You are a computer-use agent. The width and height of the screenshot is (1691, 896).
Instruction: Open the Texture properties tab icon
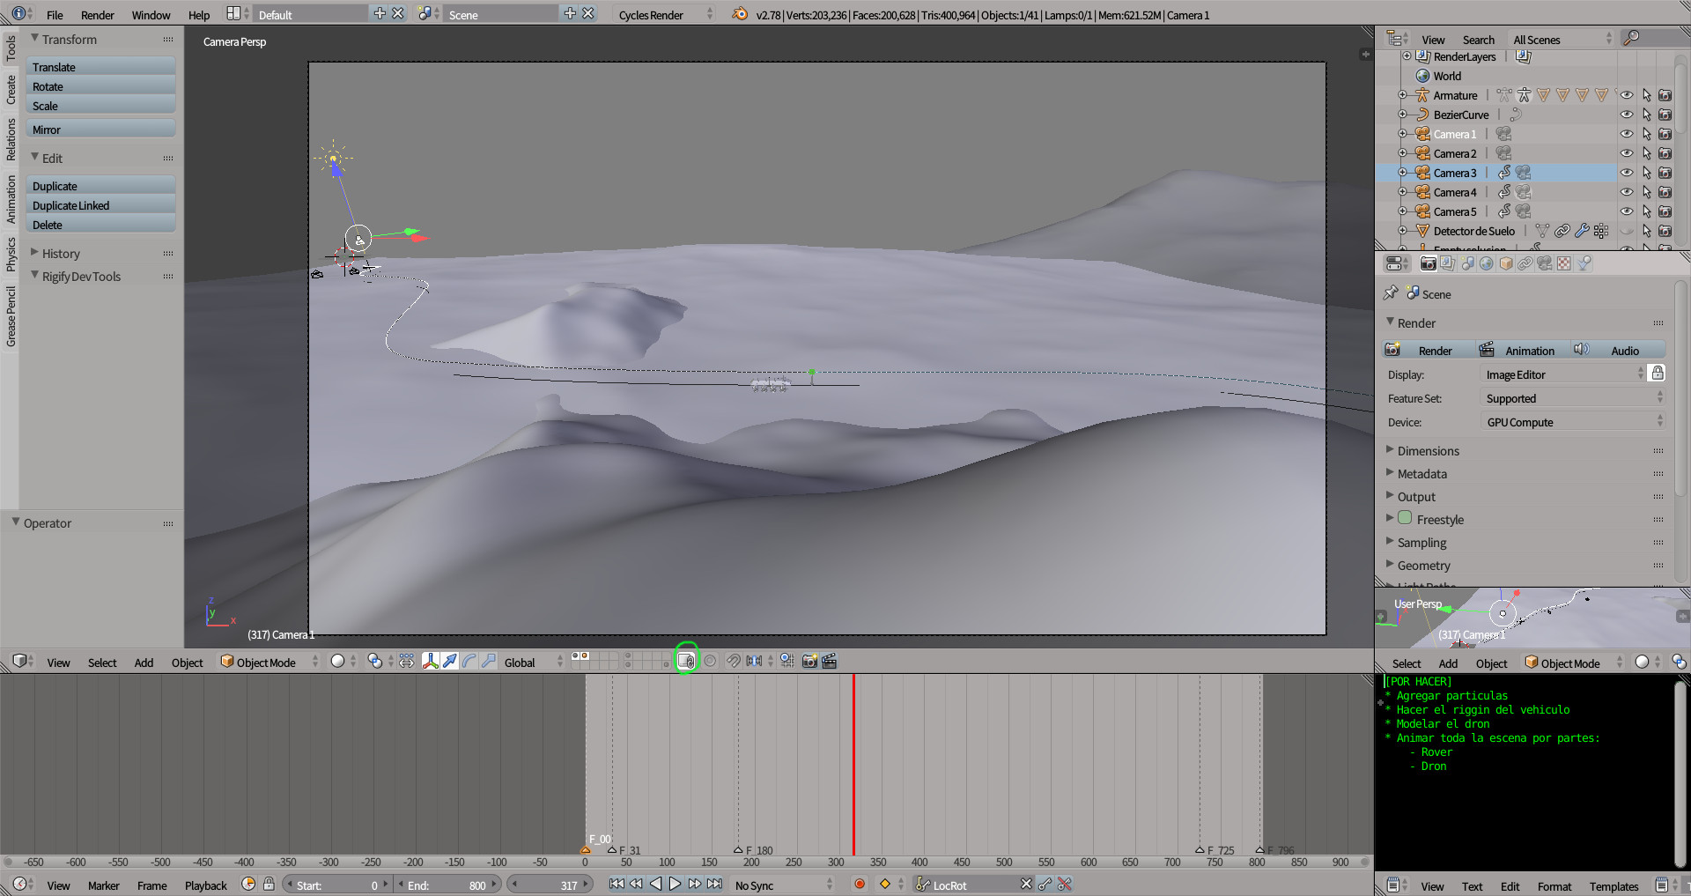tap(1564, 263)
